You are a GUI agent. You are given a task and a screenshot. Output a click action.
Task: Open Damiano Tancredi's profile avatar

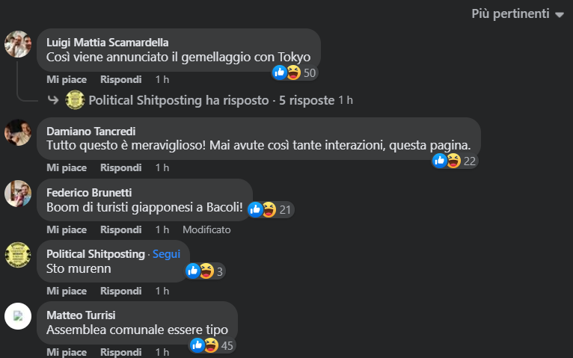tap(18, 132)
